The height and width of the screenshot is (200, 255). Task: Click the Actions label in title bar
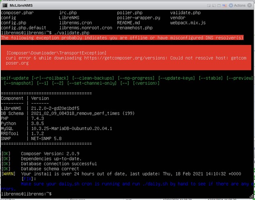pyautogui.click(x=240, y=5)
